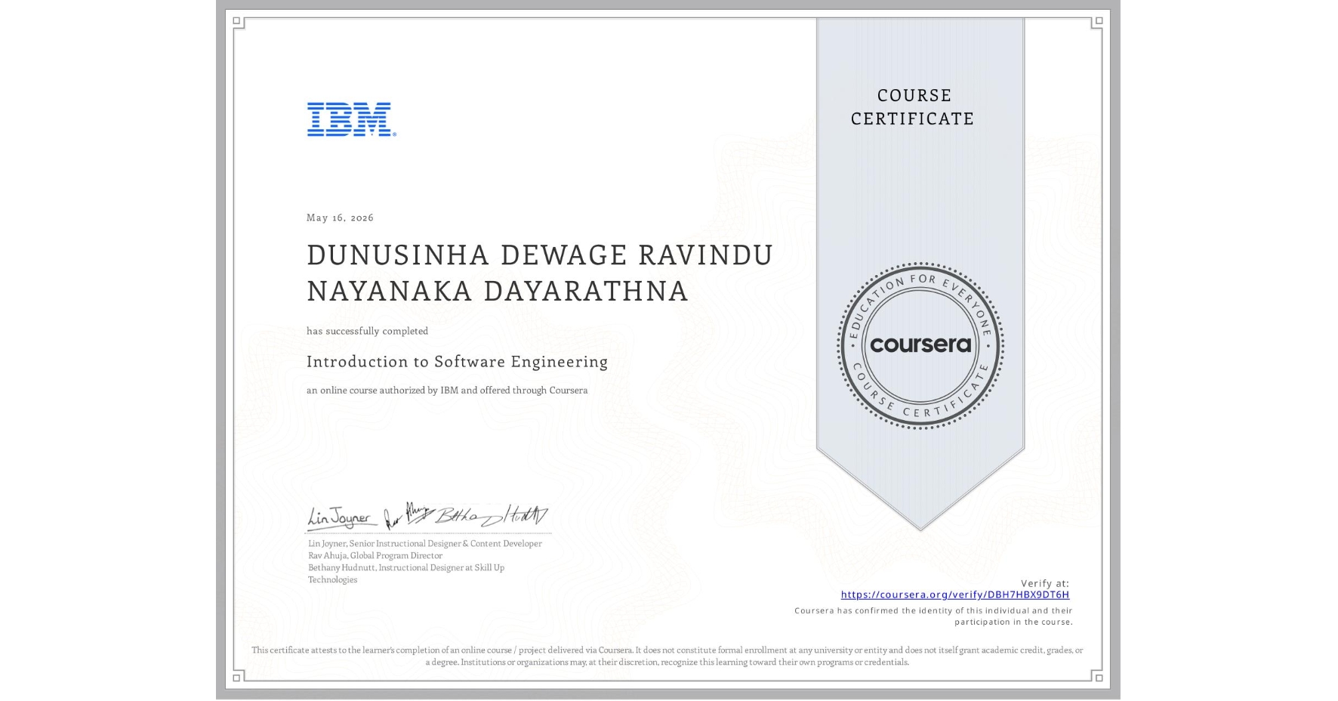This screenshot has width=1338, height=701.
Task: Click 'Lin Joyner, Senior Instructional Designer' line
Action: (425, 544)
